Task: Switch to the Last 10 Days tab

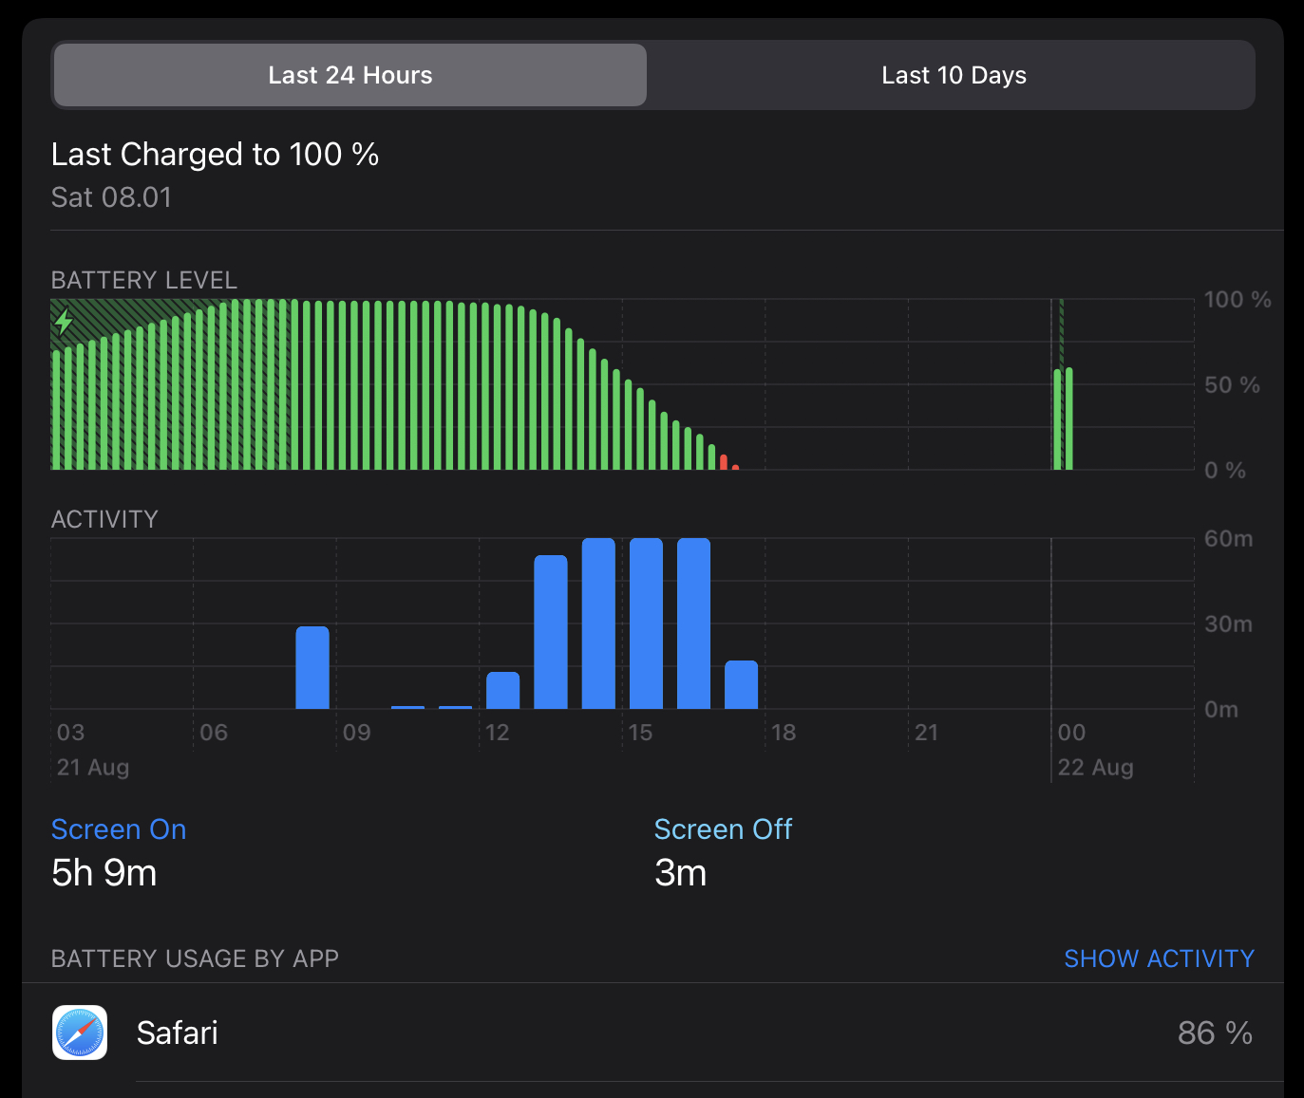Action: (x=953, y=75)
